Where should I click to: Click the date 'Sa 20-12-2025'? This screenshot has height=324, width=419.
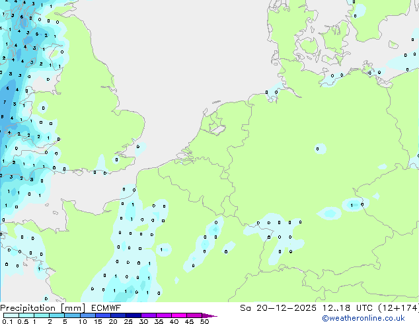tap(278, 308)
